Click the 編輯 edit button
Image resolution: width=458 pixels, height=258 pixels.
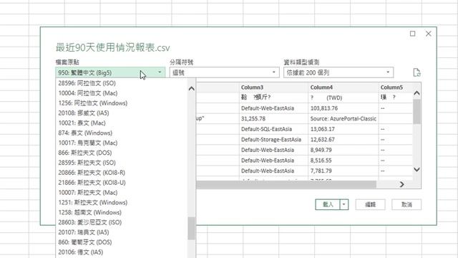[x=370, y=204]
